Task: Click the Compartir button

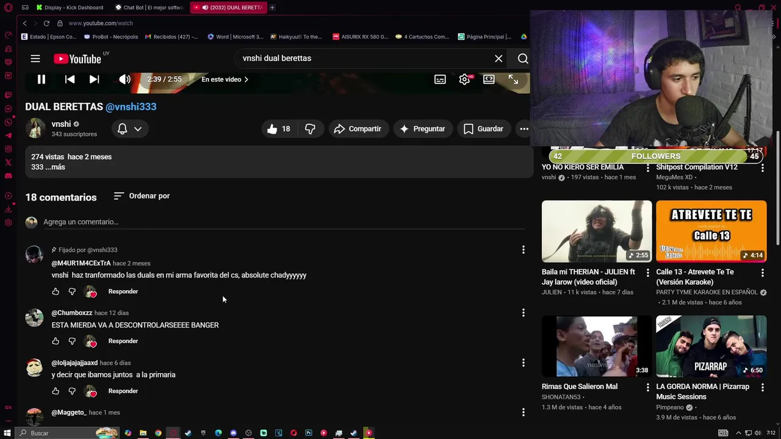Action: [x=358, y=129]
